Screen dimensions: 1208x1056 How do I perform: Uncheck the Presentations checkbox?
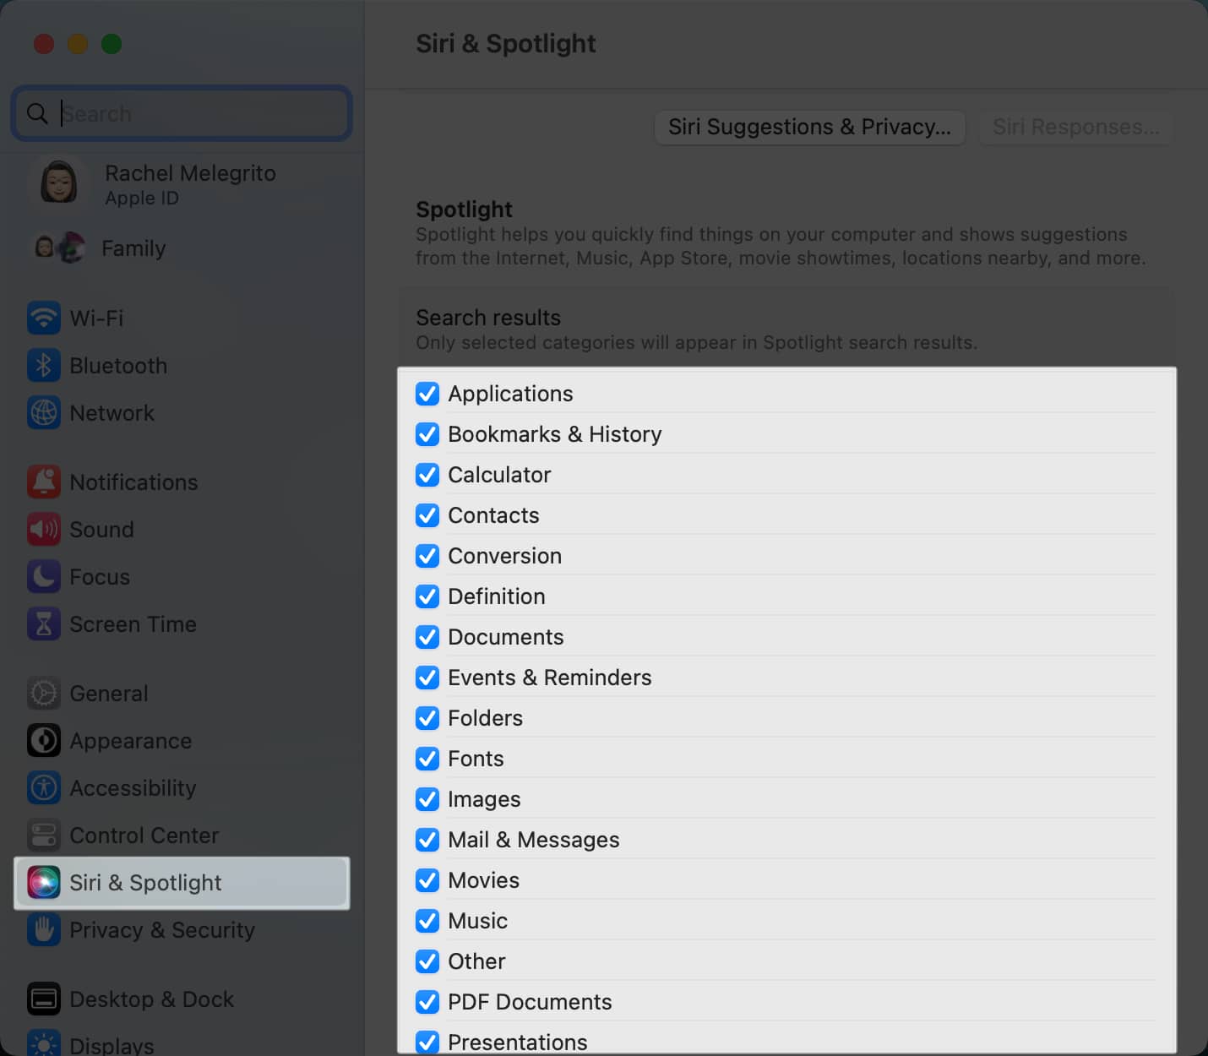[427, 1042]
